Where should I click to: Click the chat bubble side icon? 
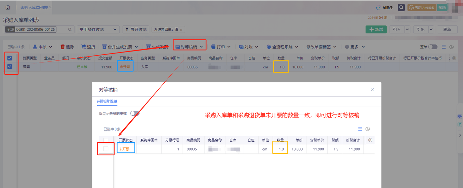pos(460,117)
